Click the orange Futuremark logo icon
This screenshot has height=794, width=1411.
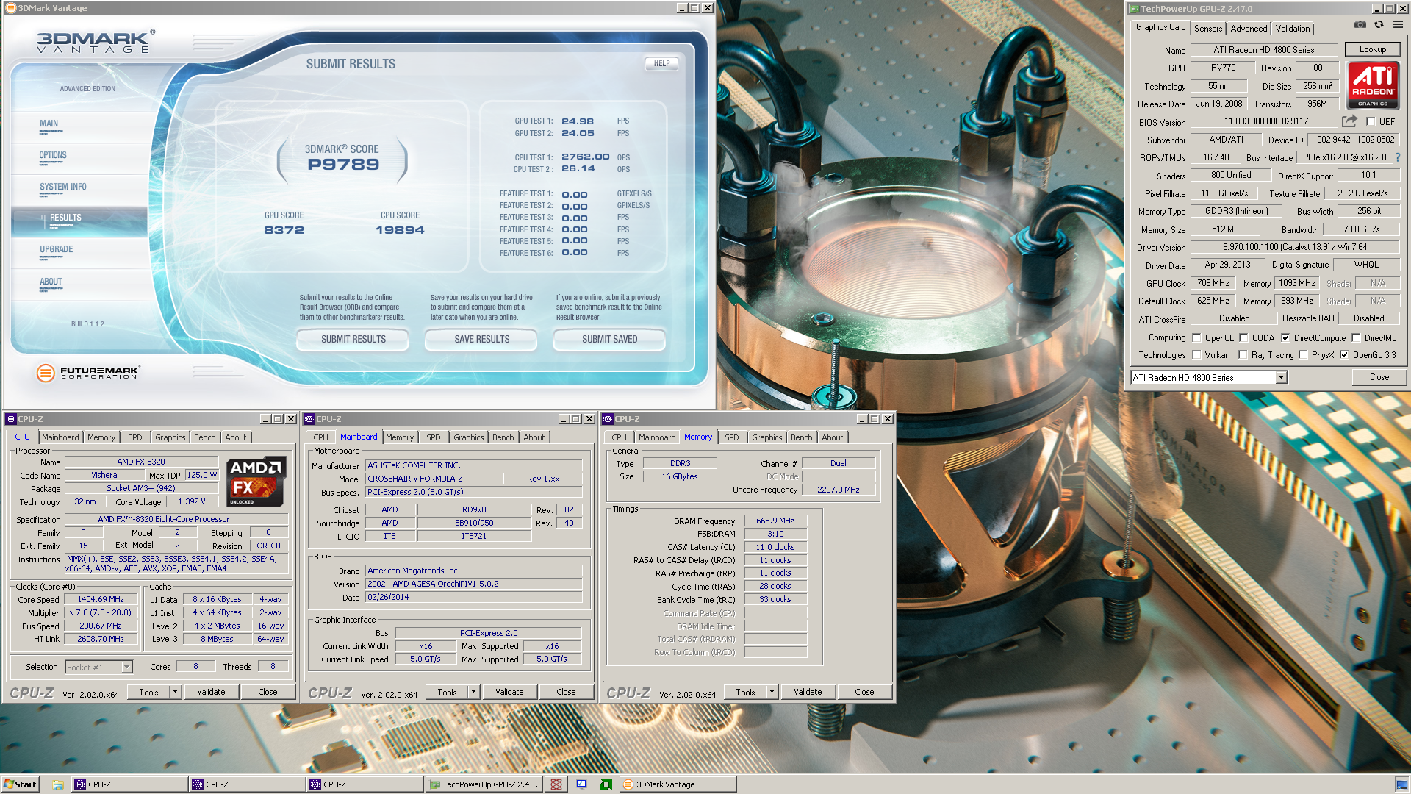[x=46, y=373]
